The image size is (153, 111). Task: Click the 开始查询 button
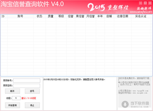click(12, 105)
